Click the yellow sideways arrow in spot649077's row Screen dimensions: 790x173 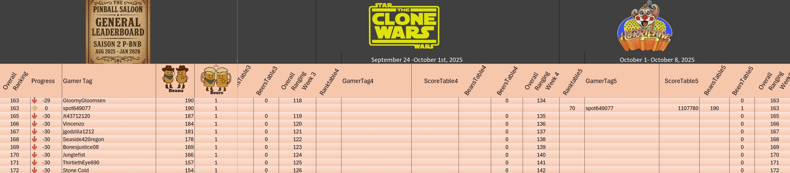click(35, 108)
